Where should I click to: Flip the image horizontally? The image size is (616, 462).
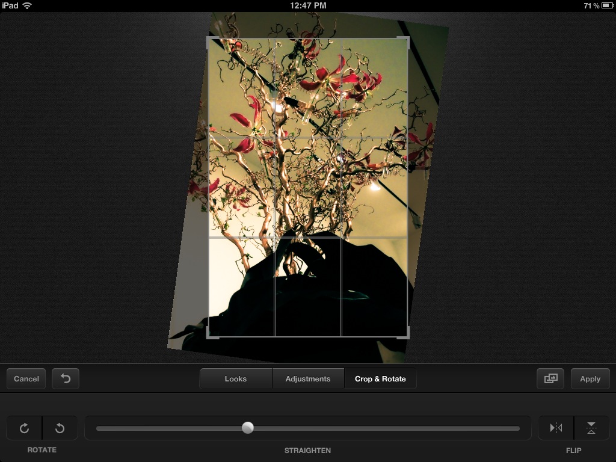pos(556,428)
